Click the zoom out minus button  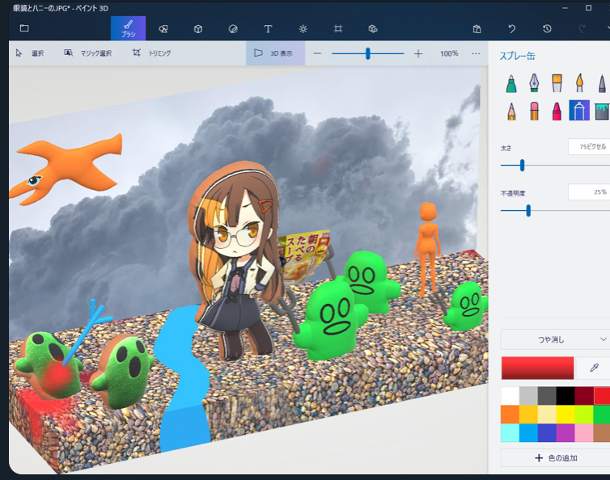pyautogui.click(x=317, y=53)
